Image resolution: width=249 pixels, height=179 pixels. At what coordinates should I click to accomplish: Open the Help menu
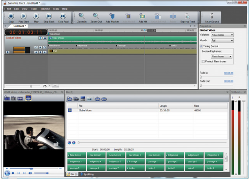point(65,9)
